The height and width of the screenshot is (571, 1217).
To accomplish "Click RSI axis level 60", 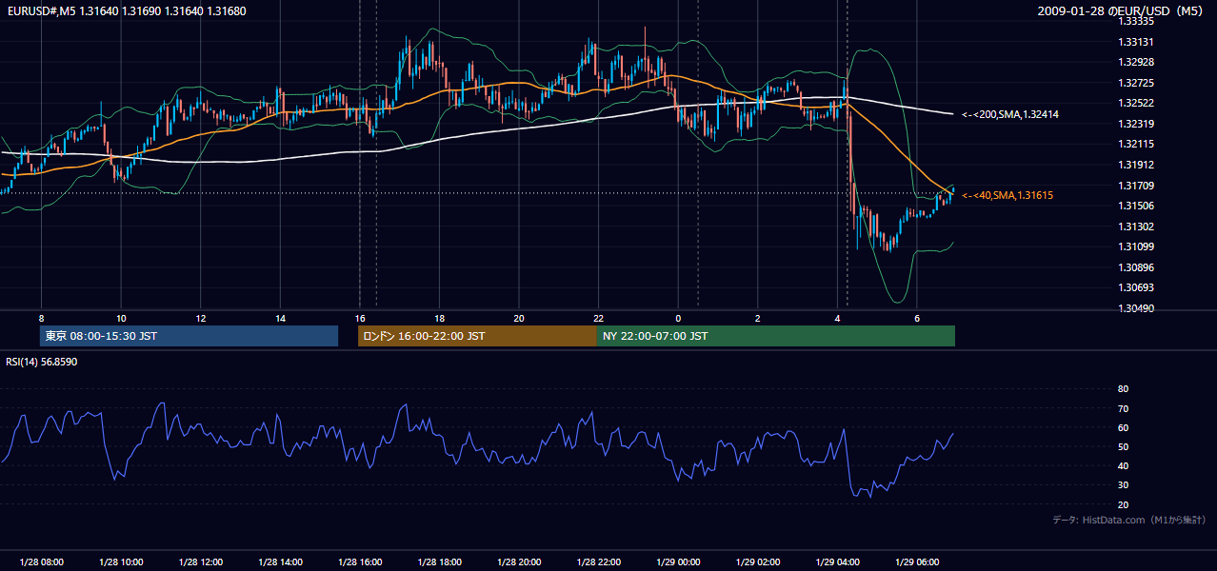I will 1123,427.
